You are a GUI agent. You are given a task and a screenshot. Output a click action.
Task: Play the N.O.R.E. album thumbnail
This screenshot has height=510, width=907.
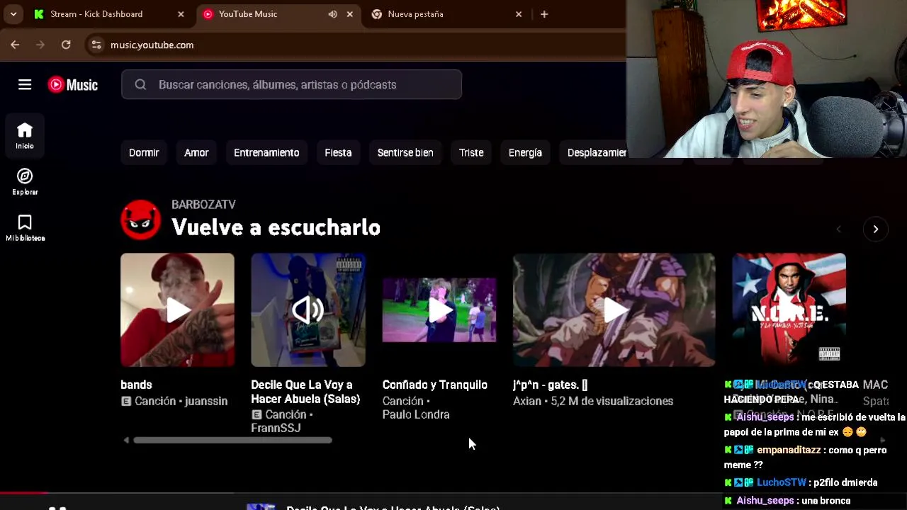pos(789,310)
